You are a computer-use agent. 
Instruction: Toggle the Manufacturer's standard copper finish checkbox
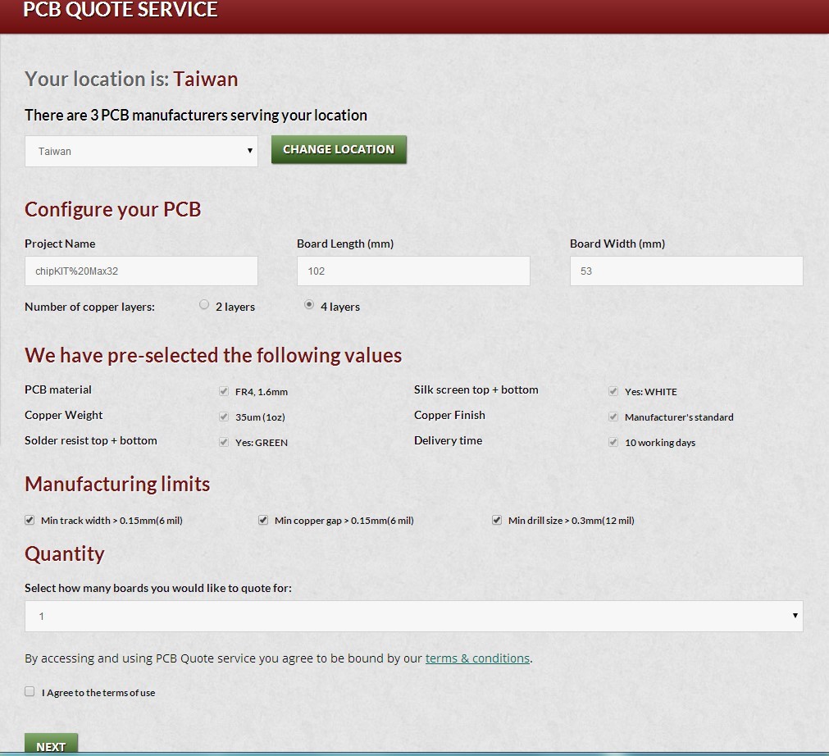(613, 417)
